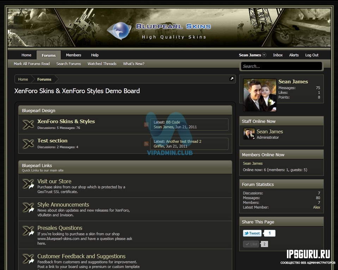Click 'Discussions: 5 Messages: 76' text

coord(59,128)
